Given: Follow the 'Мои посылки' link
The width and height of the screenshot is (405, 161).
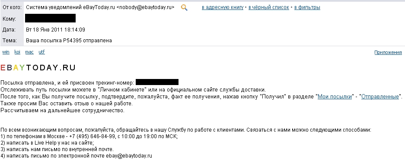Looking at the screenshot, I should tap(335, 97).
